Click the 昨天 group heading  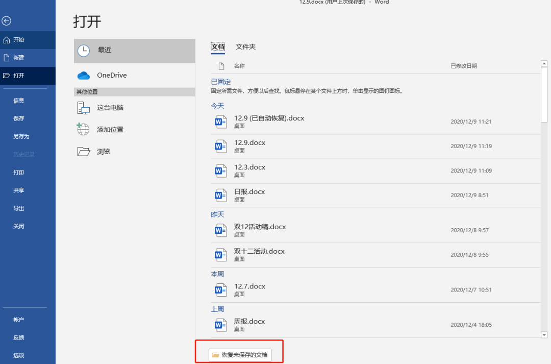(x=217, y=214)
